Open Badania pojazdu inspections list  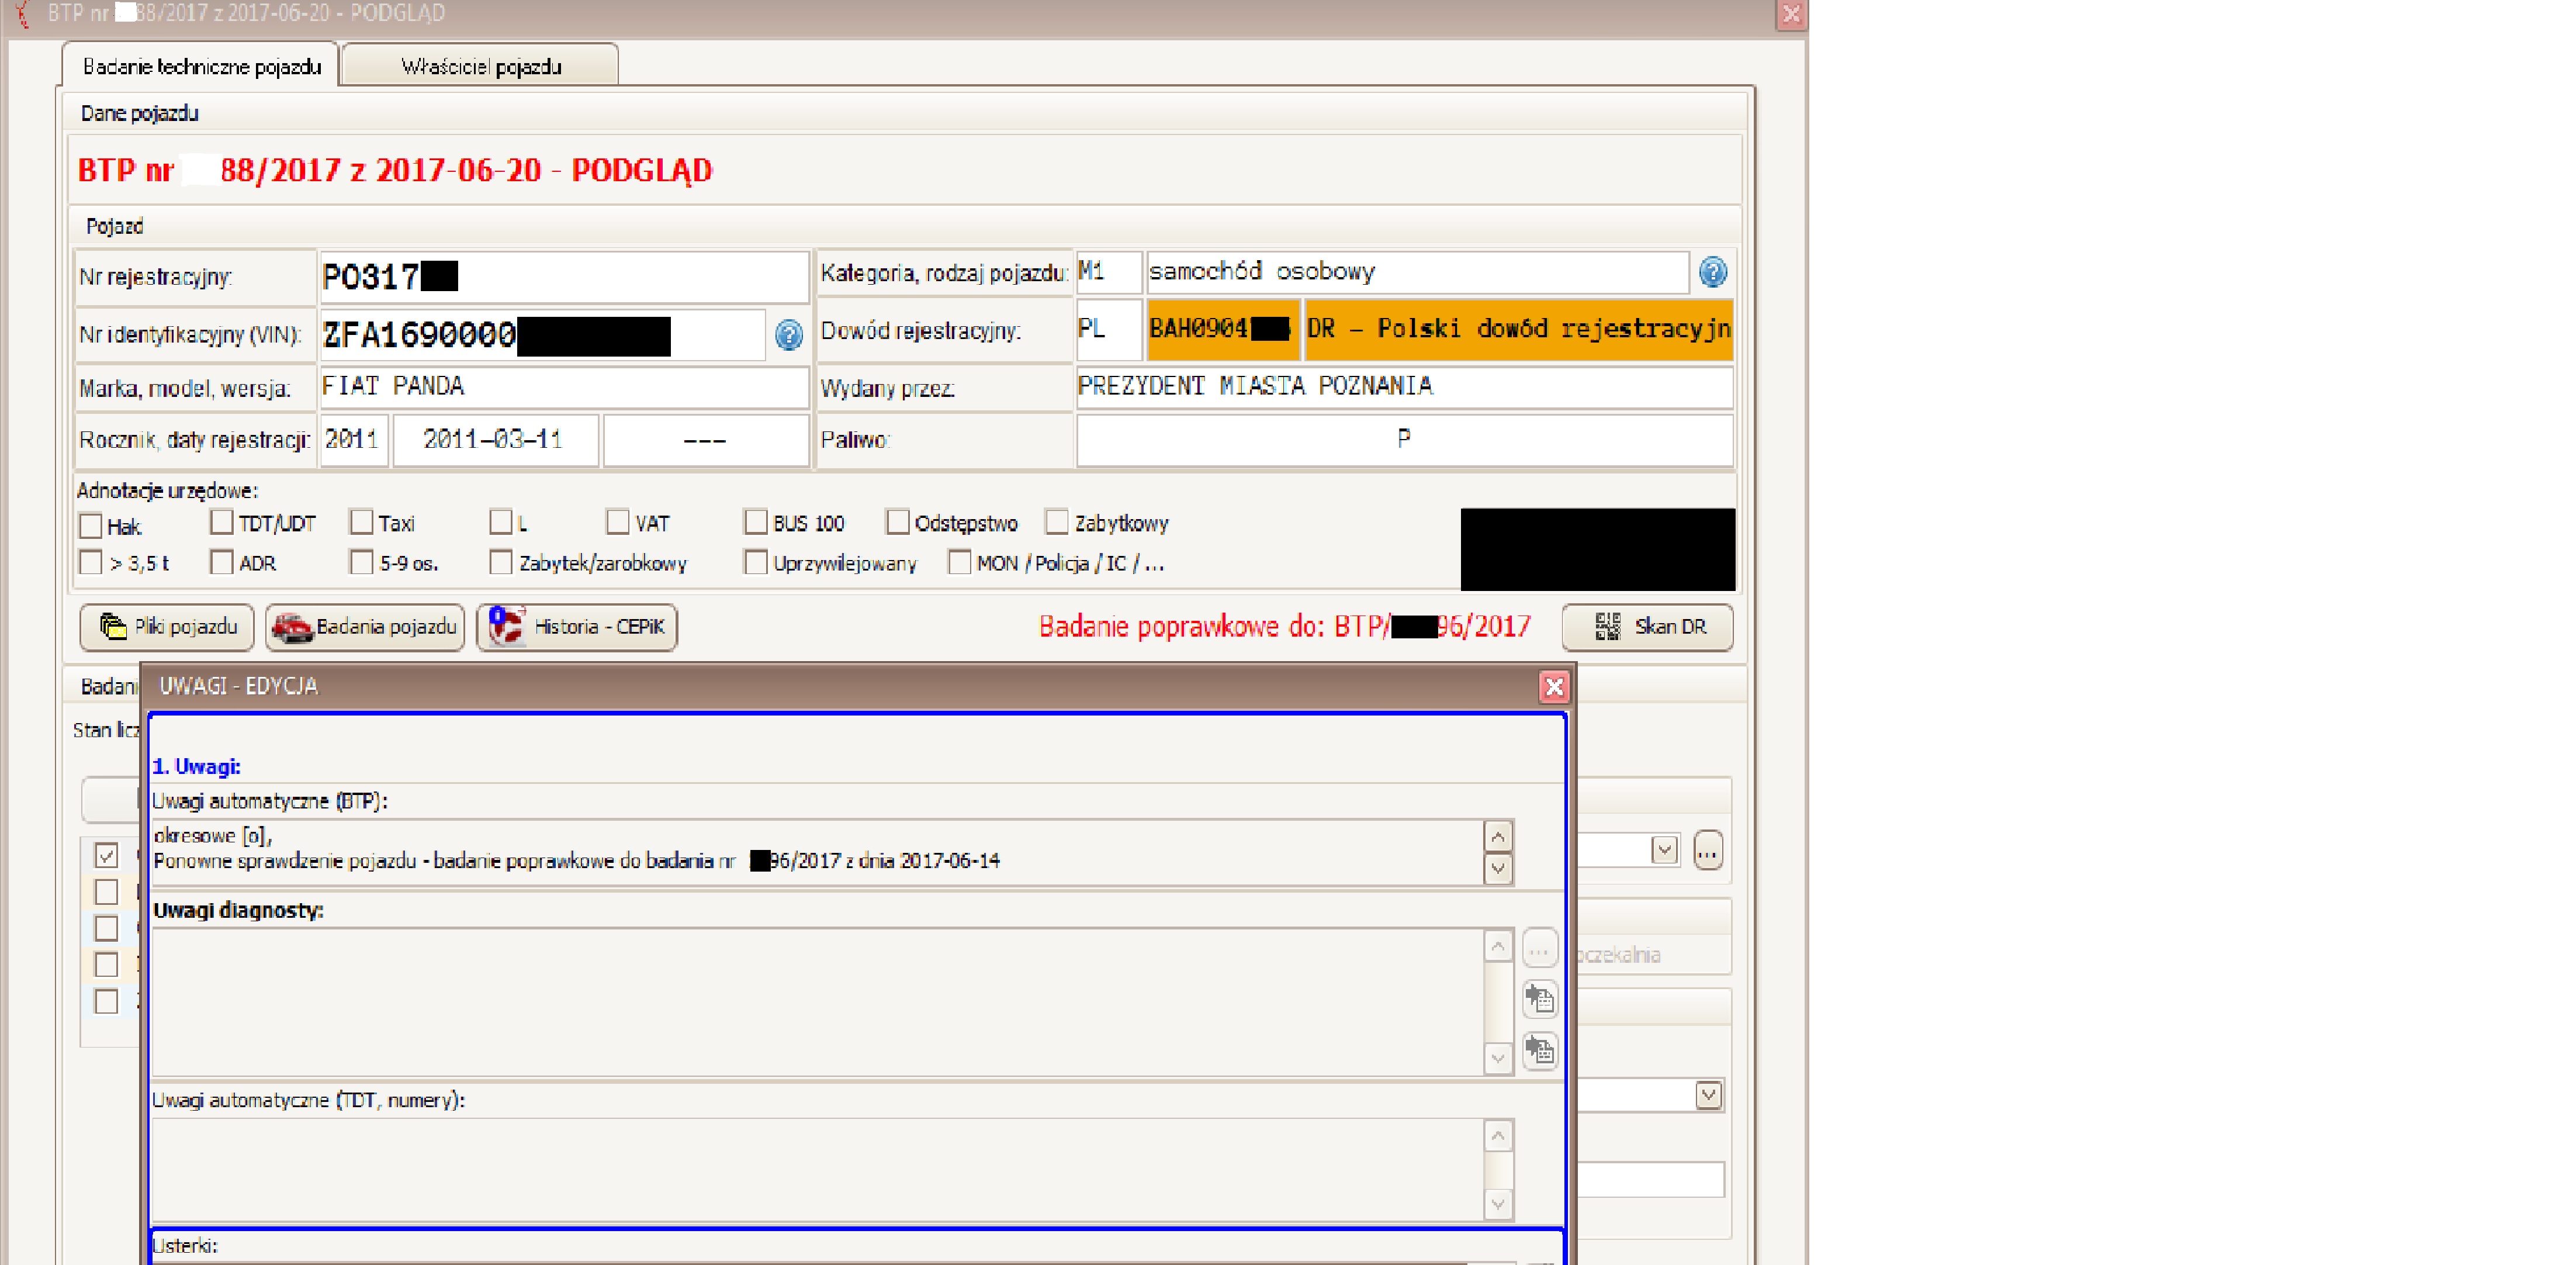(365, 627)
